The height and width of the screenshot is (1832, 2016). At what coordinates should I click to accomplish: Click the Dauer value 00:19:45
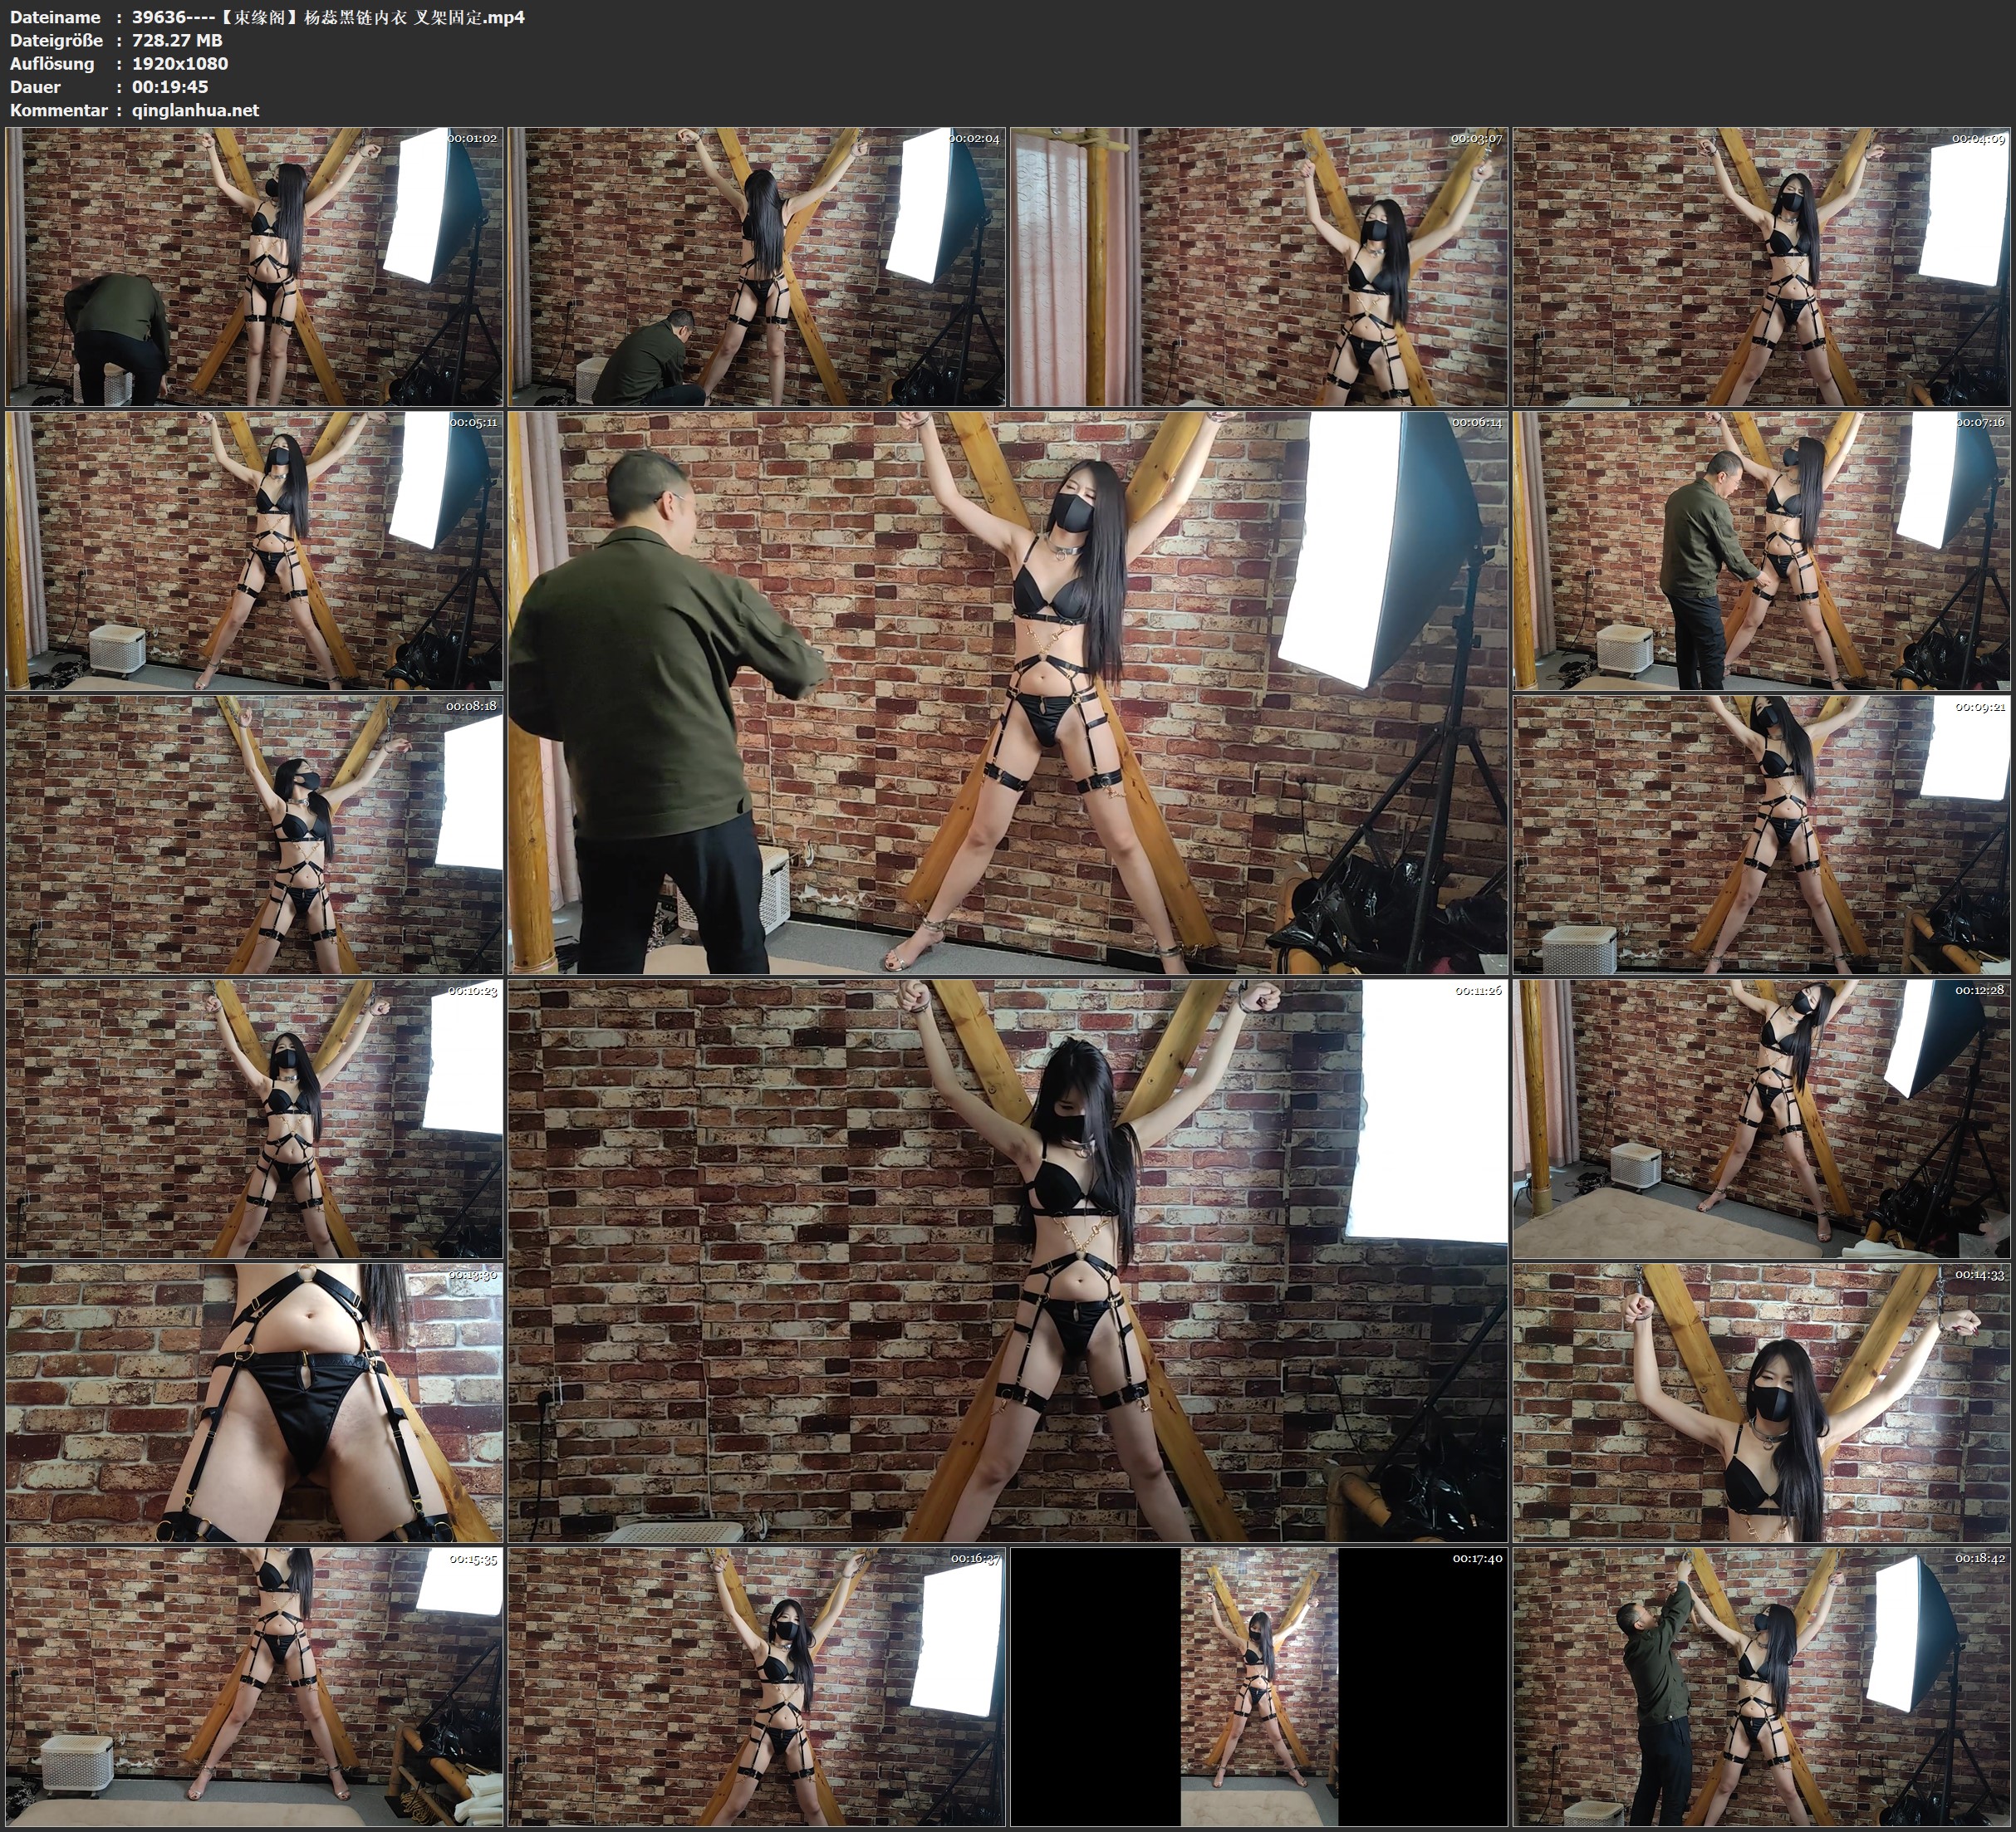click(170, 87)
